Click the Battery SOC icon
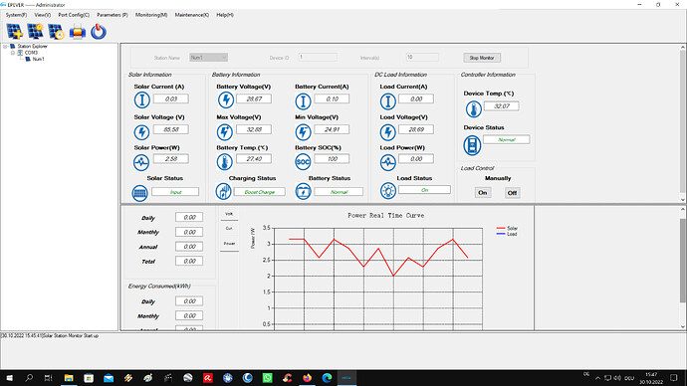The width and height of the screenshot is (687, 386). point(303,162)
